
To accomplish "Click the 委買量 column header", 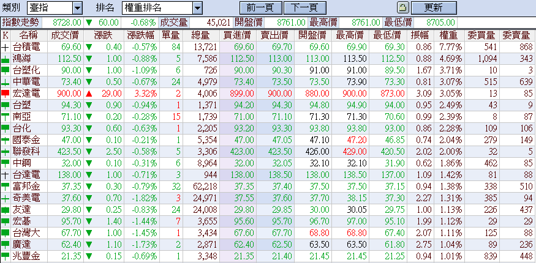I will pyautogui.click(x=481, y=35).
